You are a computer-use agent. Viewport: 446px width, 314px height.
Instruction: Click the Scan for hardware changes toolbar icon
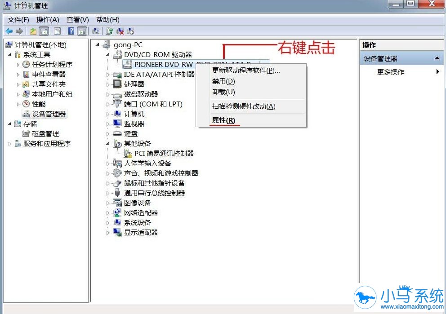coord(96,31)
